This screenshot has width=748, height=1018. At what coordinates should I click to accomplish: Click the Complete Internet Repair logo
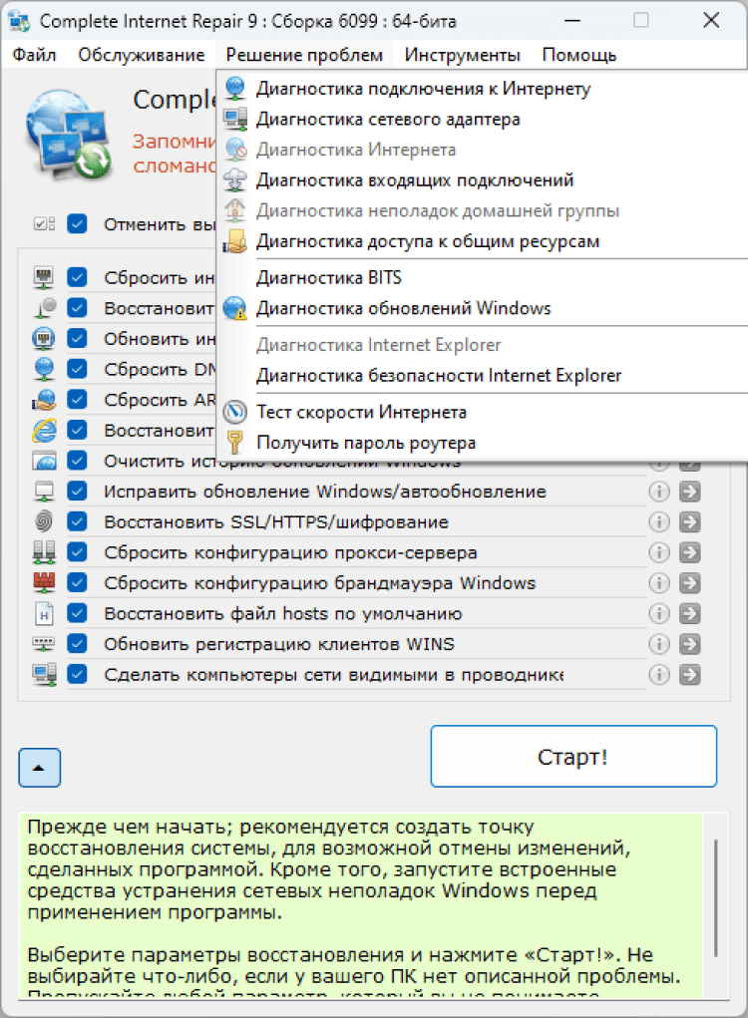(70, 135)
